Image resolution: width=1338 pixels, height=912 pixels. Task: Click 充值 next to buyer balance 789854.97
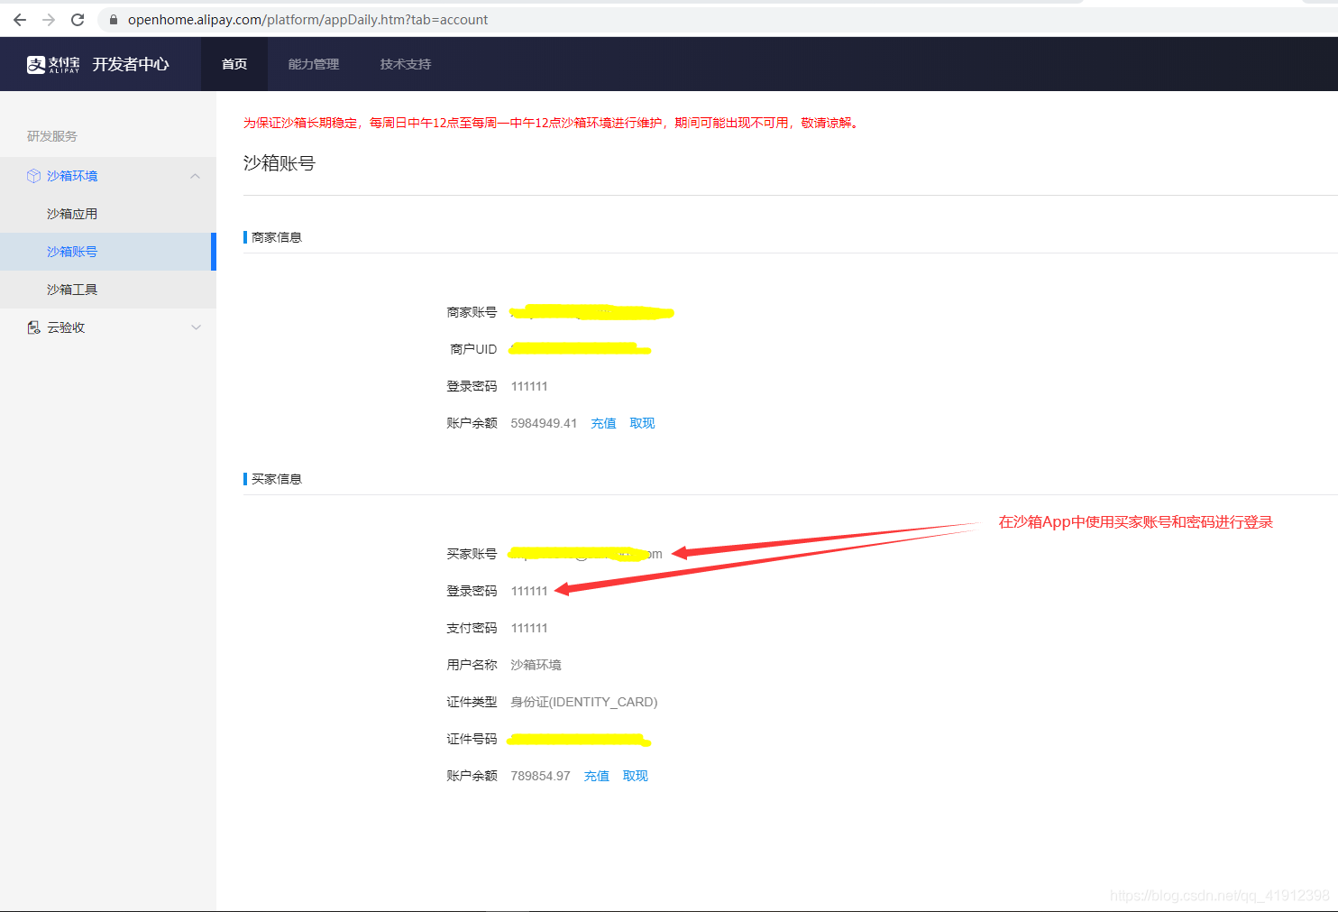(x=596, y=776)
